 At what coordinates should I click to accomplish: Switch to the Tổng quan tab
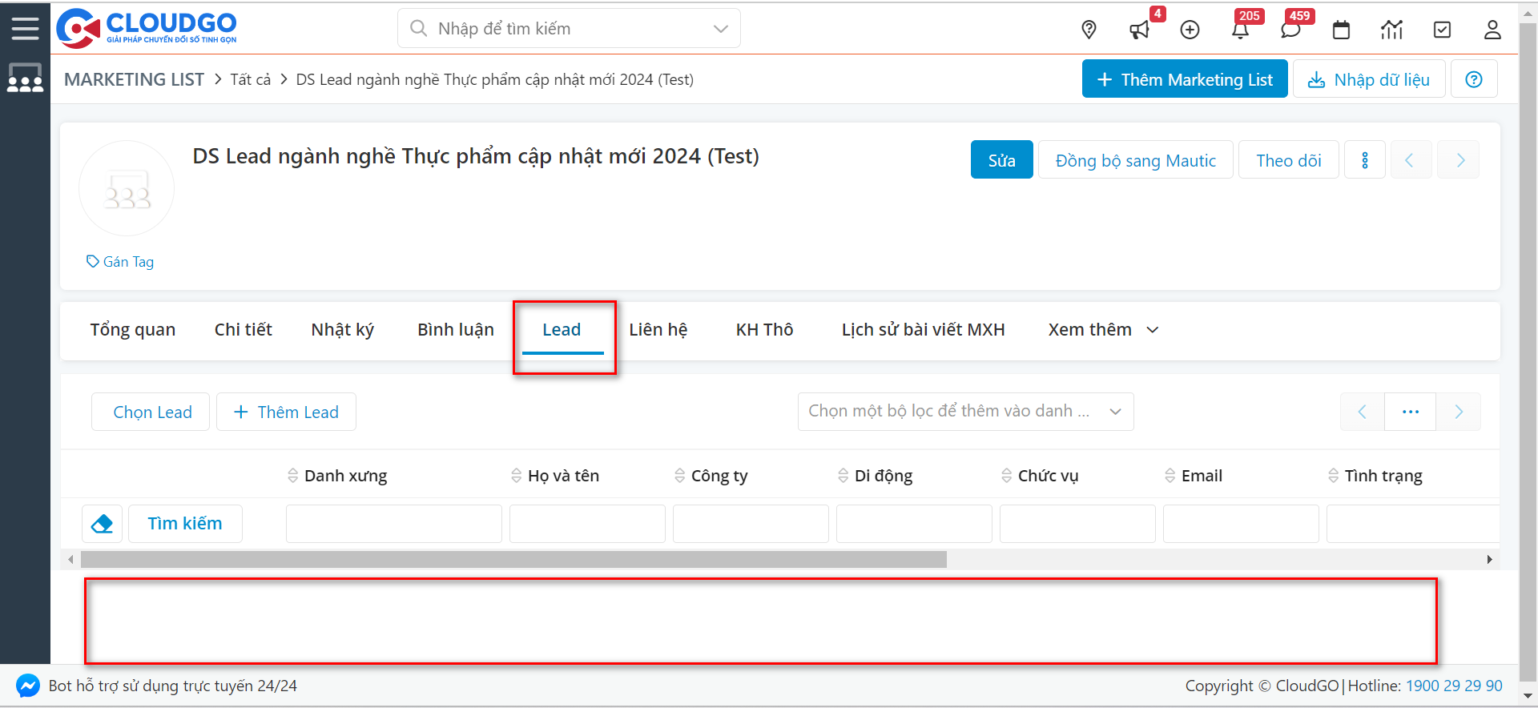132,330
